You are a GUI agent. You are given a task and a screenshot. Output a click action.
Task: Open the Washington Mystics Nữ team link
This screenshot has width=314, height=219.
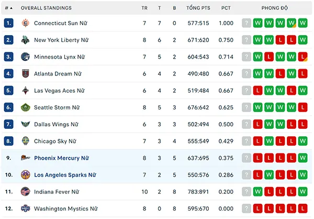click(66, 209)
